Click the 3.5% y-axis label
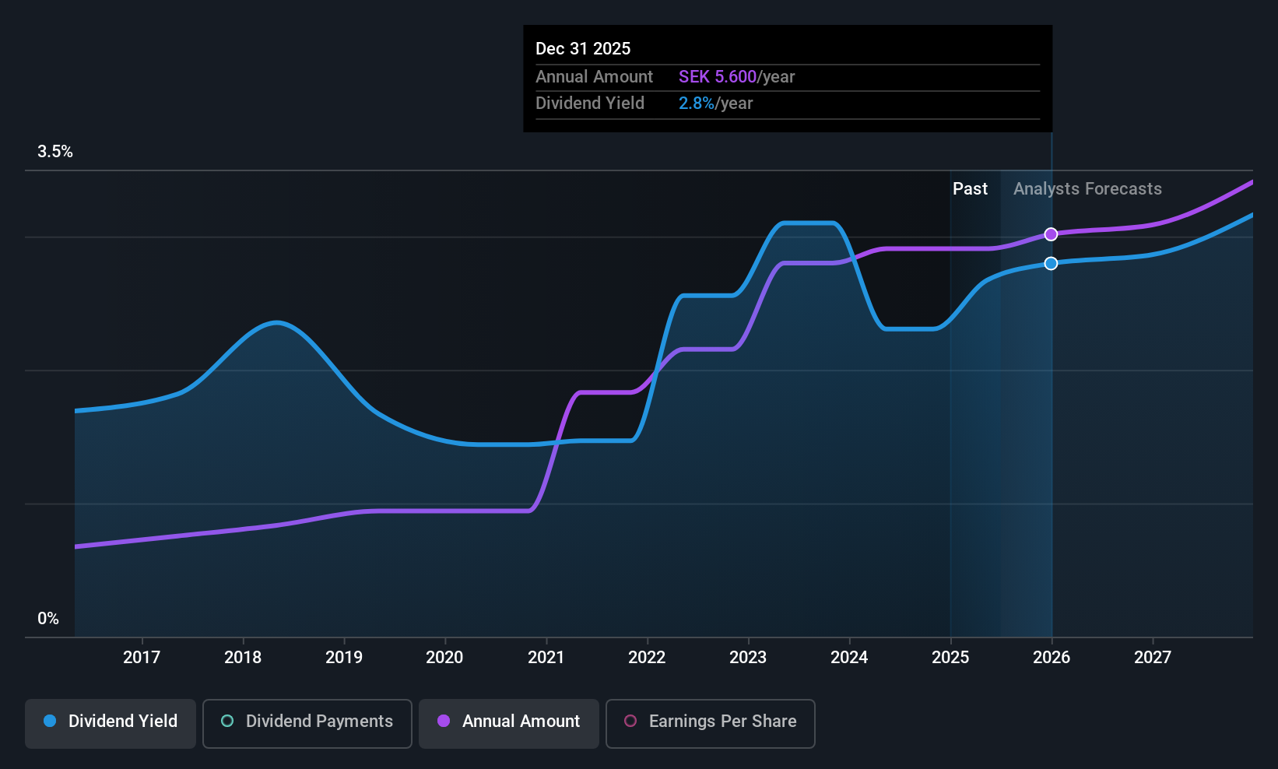Image resolution: width=1278 pixels, height=769 pixels. 55,152
